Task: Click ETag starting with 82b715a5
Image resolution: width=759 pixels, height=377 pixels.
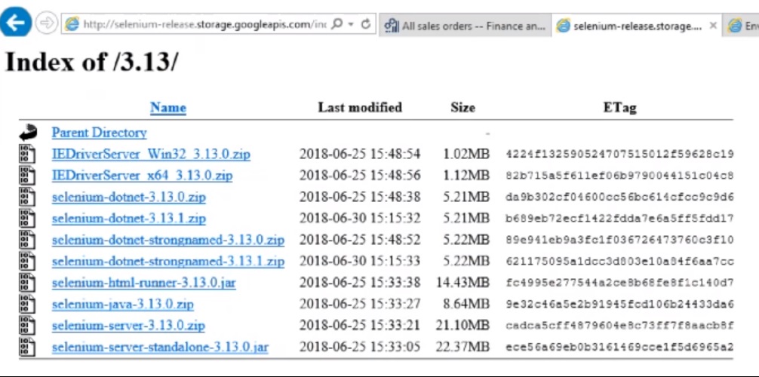Action: pos(619,176)
